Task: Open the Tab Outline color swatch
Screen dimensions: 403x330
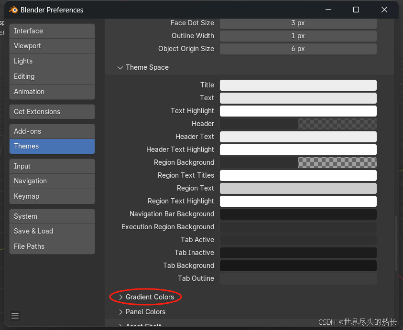Action: click(298, 278)
